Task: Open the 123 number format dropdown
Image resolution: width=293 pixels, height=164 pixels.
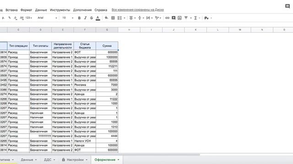Action: click(x=29, y=18)
